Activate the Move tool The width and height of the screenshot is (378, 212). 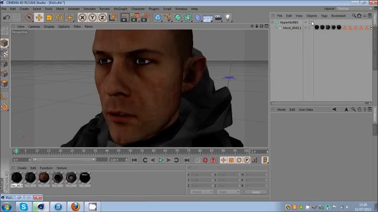(x=39, y=18)
